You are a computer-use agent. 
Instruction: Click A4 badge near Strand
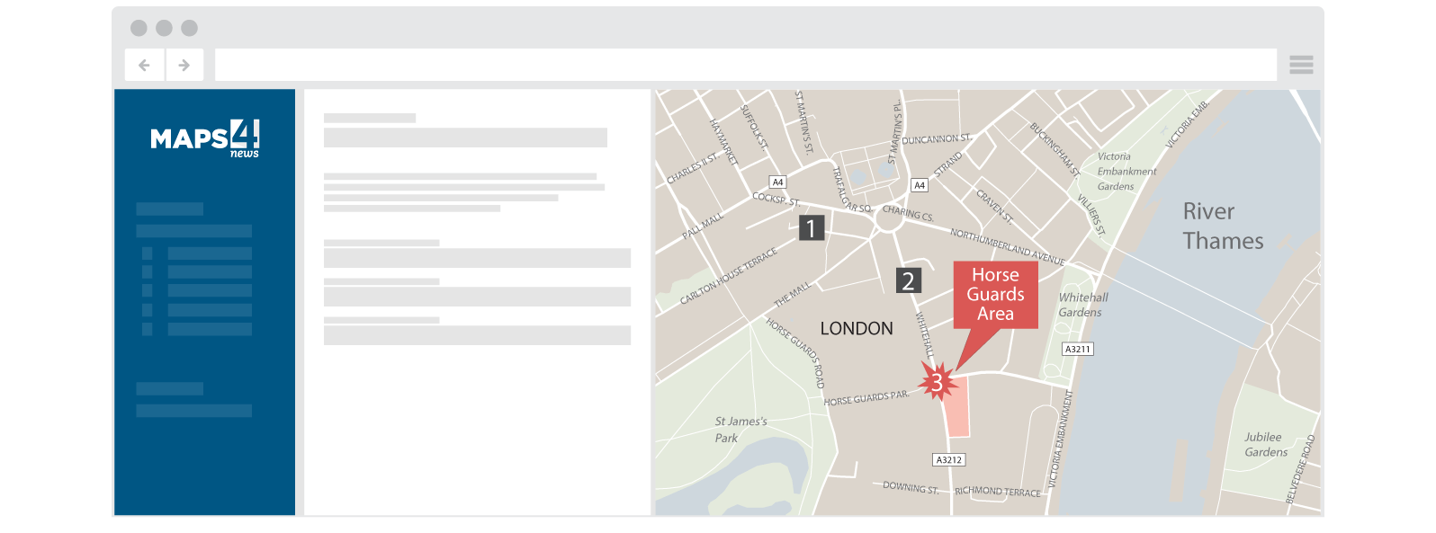point(920,185)
